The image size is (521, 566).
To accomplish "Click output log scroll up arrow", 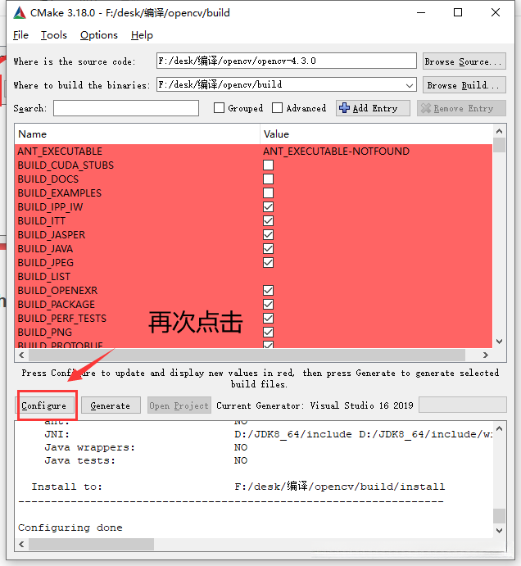I will click(500, 428).
